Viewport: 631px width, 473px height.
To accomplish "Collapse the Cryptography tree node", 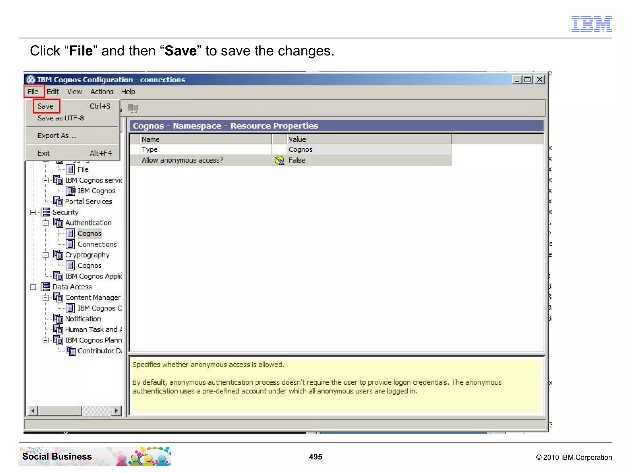I will (x=46, y=255).
